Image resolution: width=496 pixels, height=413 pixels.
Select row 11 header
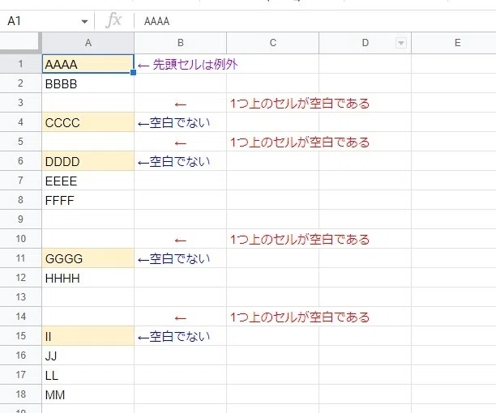click(x=20, y=258)
